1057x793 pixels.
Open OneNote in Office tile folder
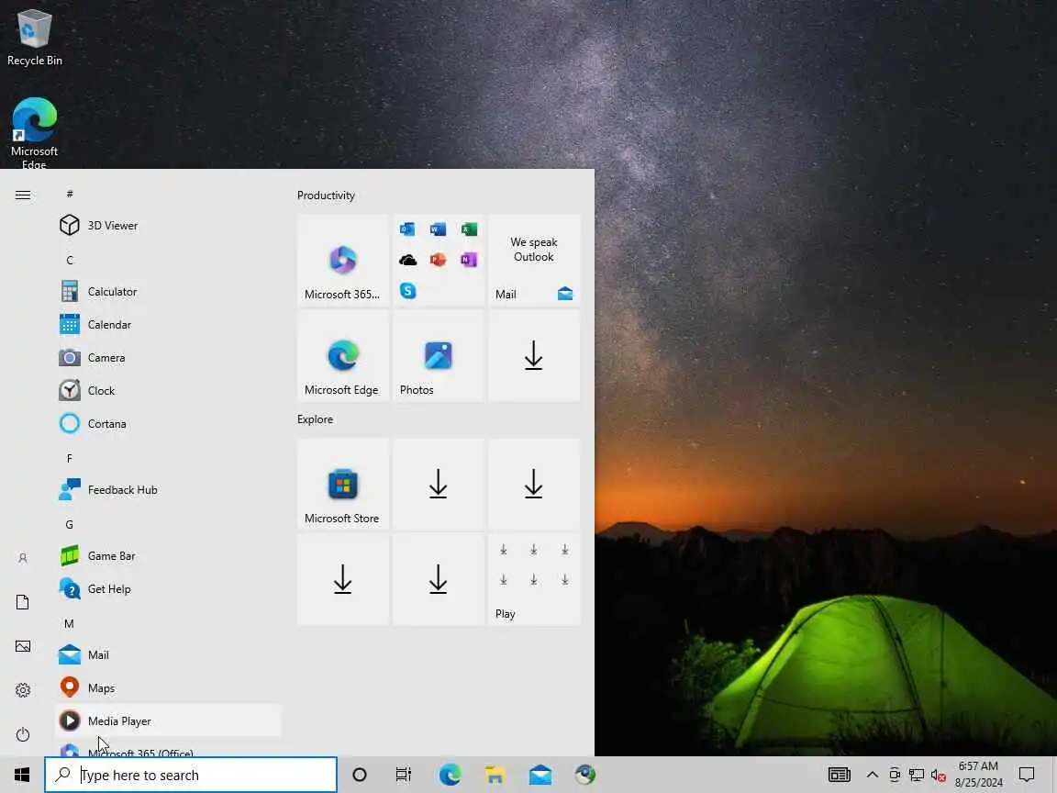469,260
